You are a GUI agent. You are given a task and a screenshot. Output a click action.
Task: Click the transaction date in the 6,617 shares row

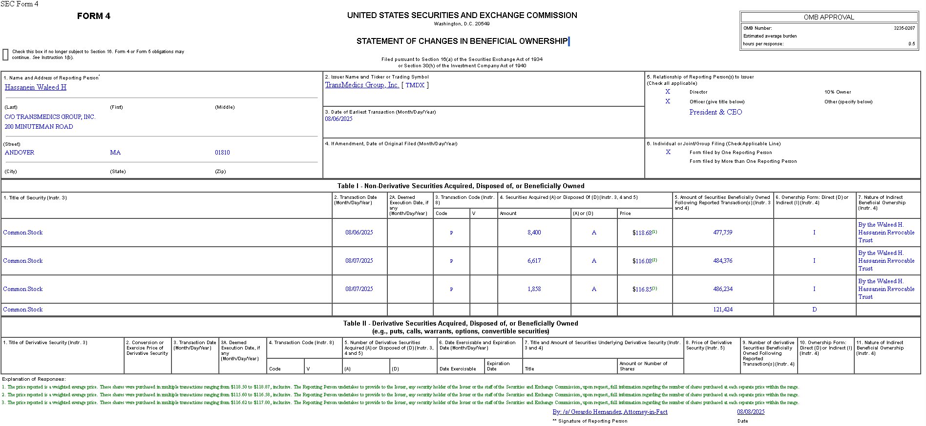coord(359,261)
